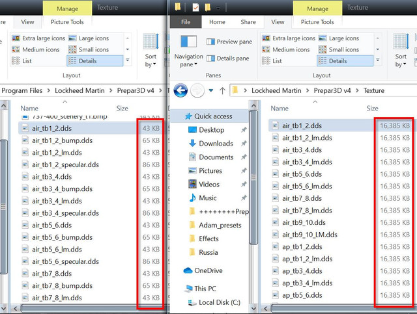Screen dimensions: 417x314
Task: Open recent locations dropdown next to Forward
Action: click(211, 90)
